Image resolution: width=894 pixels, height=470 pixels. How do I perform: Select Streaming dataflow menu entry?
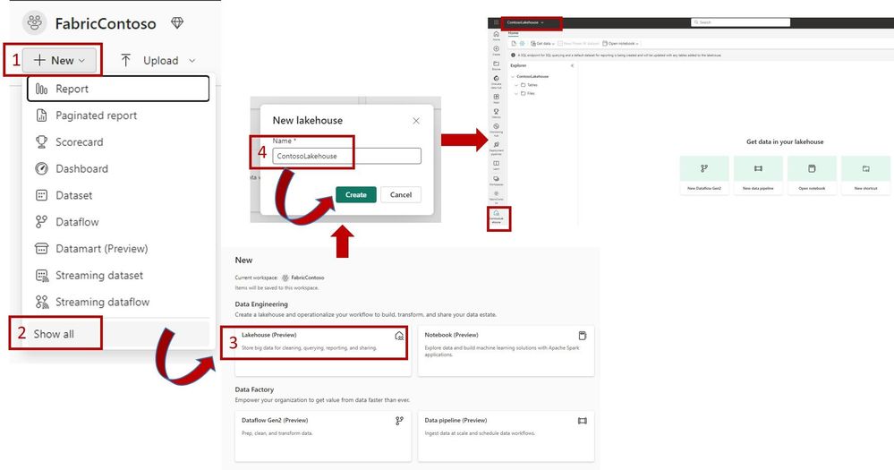[x=118, y=302]
